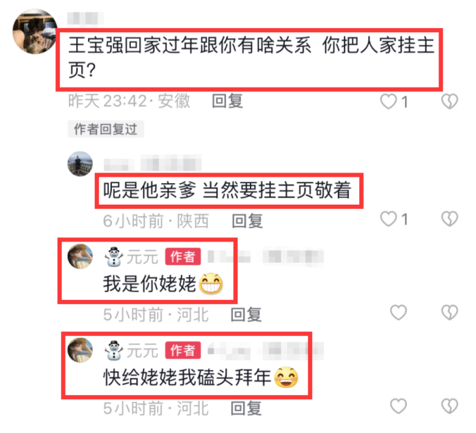Reply to the Shaanxi comment from 6小时前

pos(247,221)
